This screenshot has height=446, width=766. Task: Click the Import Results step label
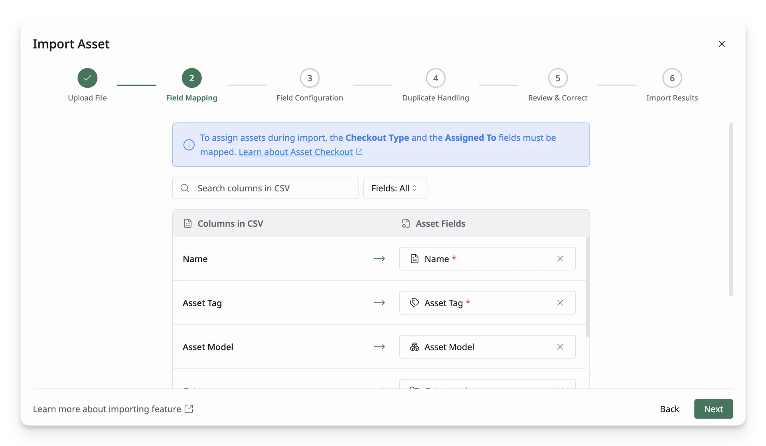pos(672,98)
